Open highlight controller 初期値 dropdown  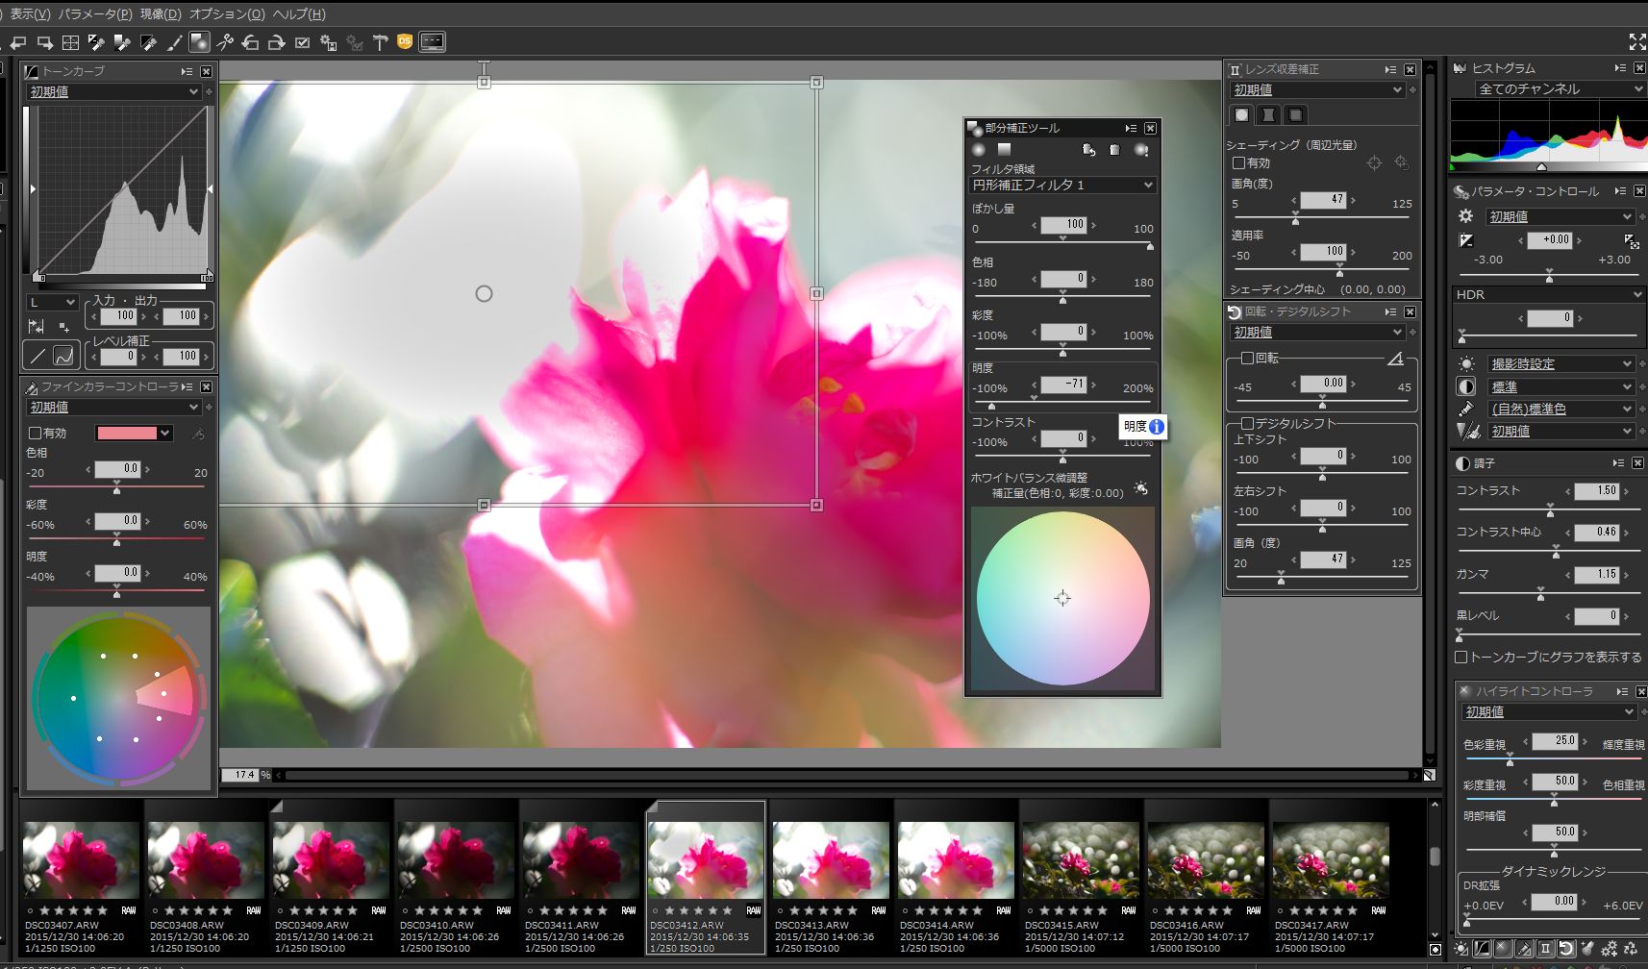(1548, 711)
